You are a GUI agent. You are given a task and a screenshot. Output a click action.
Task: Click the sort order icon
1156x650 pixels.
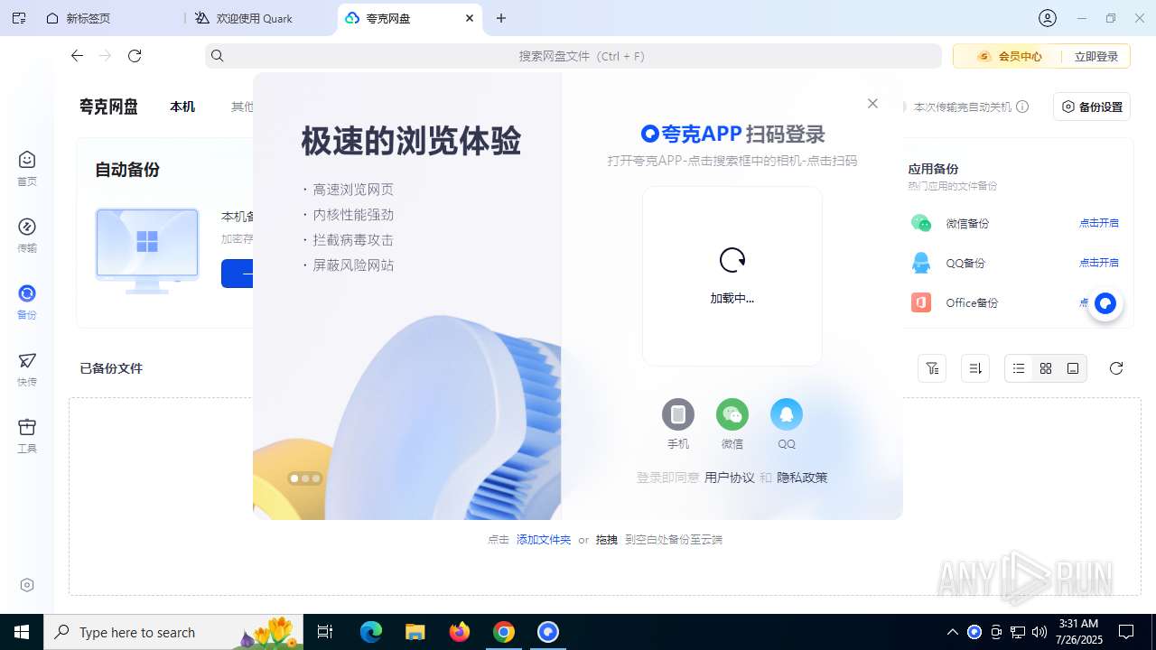pos(975,368)
